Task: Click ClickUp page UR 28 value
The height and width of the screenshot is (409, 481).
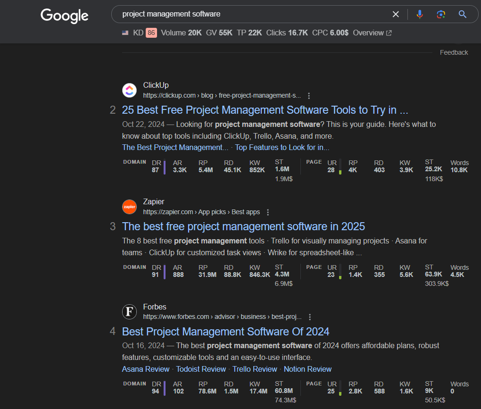Action: click(331, 170)
